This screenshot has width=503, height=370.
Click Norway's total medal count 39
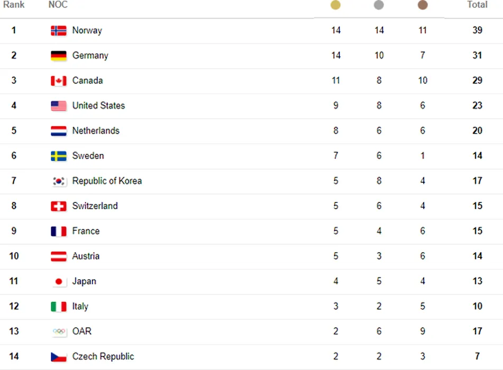(477, 30)
